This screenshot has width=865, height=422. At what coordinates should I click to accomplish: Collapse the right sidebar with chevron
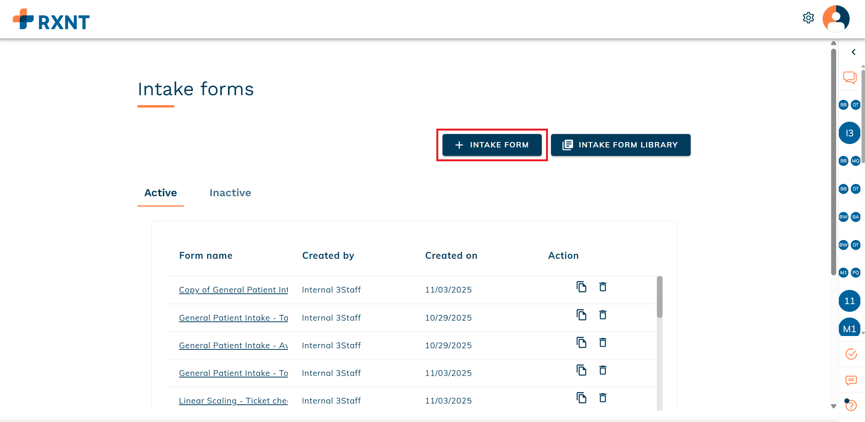853,52
